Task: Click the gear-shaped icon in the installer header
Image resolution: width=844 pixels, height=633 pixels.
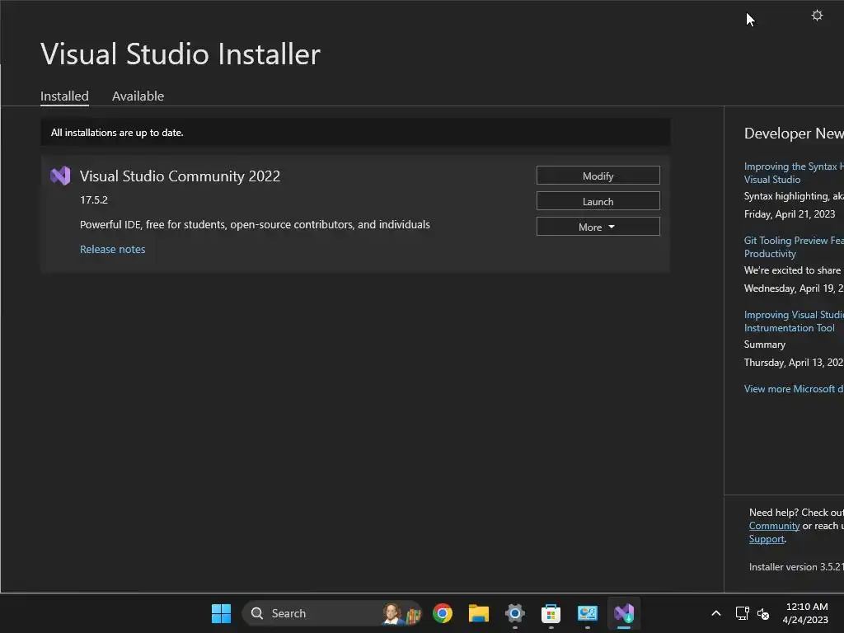Action: [817, 16]
